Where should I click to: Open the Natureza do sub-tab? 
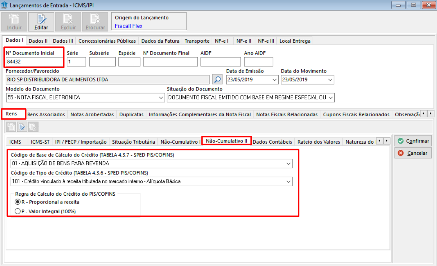[359, 142]
